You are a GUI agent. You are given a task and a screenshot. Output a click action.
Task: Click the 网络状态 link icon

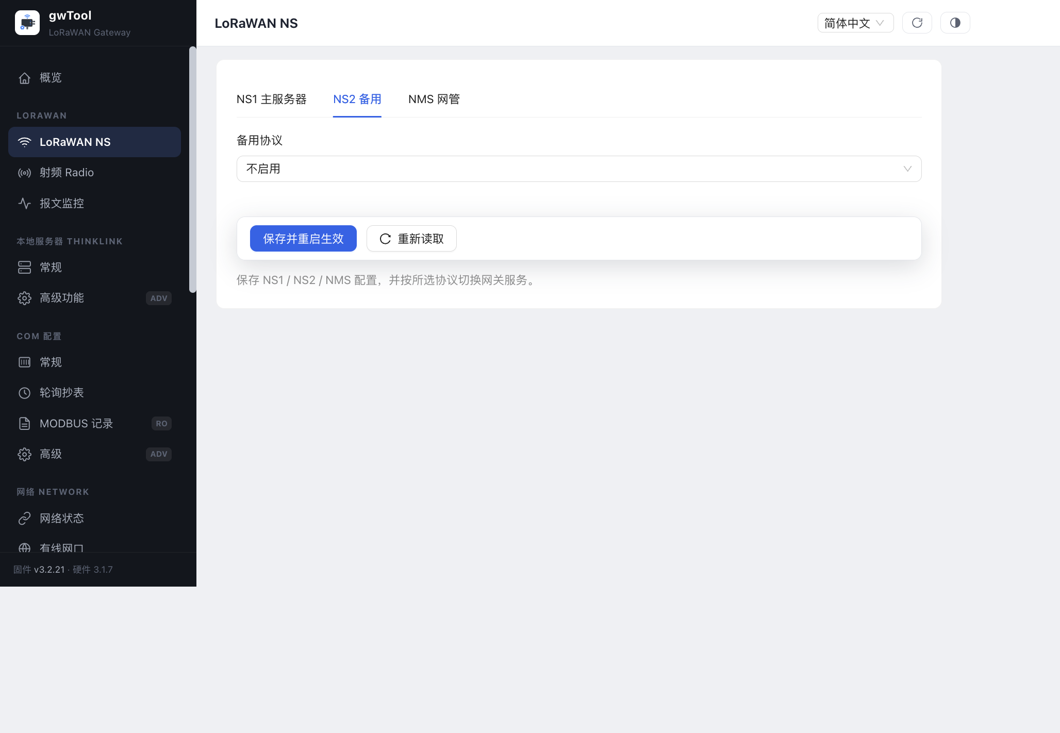pos(24,519)
